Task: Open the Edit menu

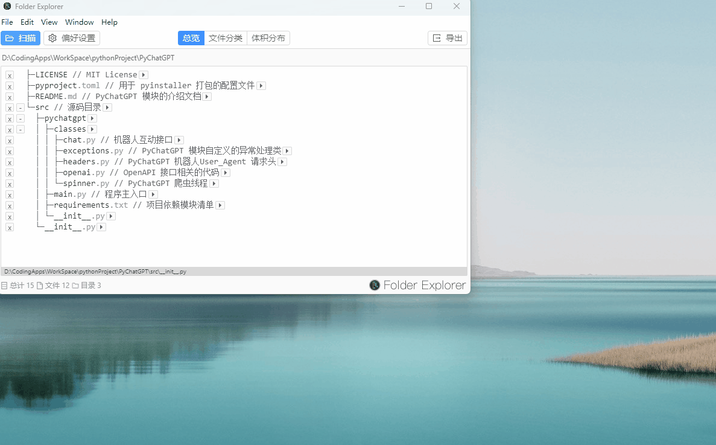Action: (27, 22)
